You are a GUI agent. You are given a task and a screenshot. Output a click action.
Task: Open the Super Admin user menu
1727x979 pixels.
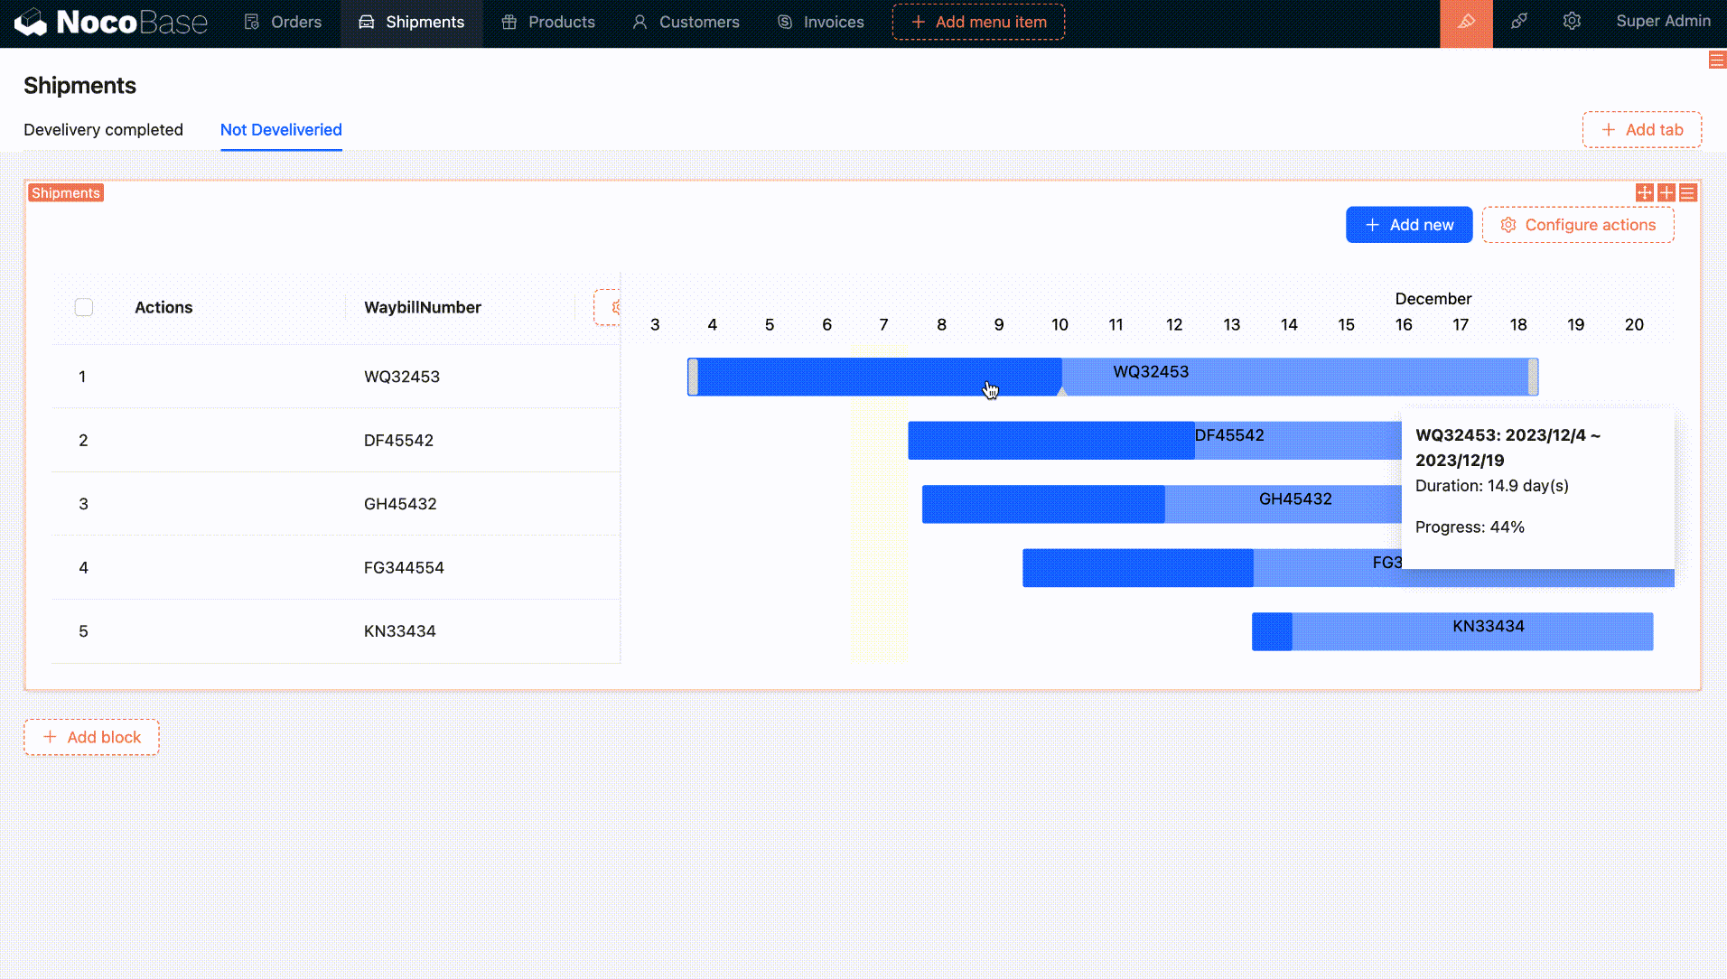coord(1662,22)
